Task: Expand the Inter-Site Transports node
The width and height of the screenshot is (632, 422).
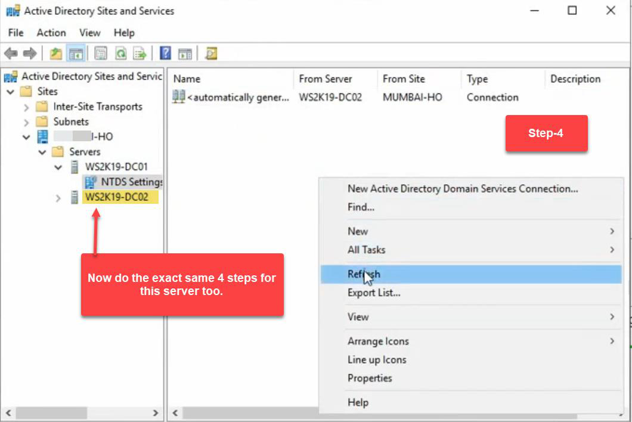Action: click(26, 107)
